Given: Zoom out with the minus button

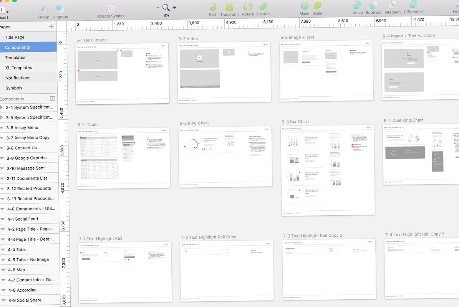Looking at the screenshot, I should pyautogui.click(x=158, y=8).
